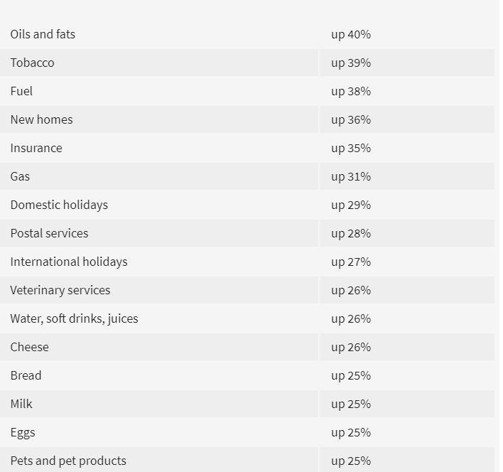
Task: Select the Tobacco table cell
Action: tap(32, 63)
